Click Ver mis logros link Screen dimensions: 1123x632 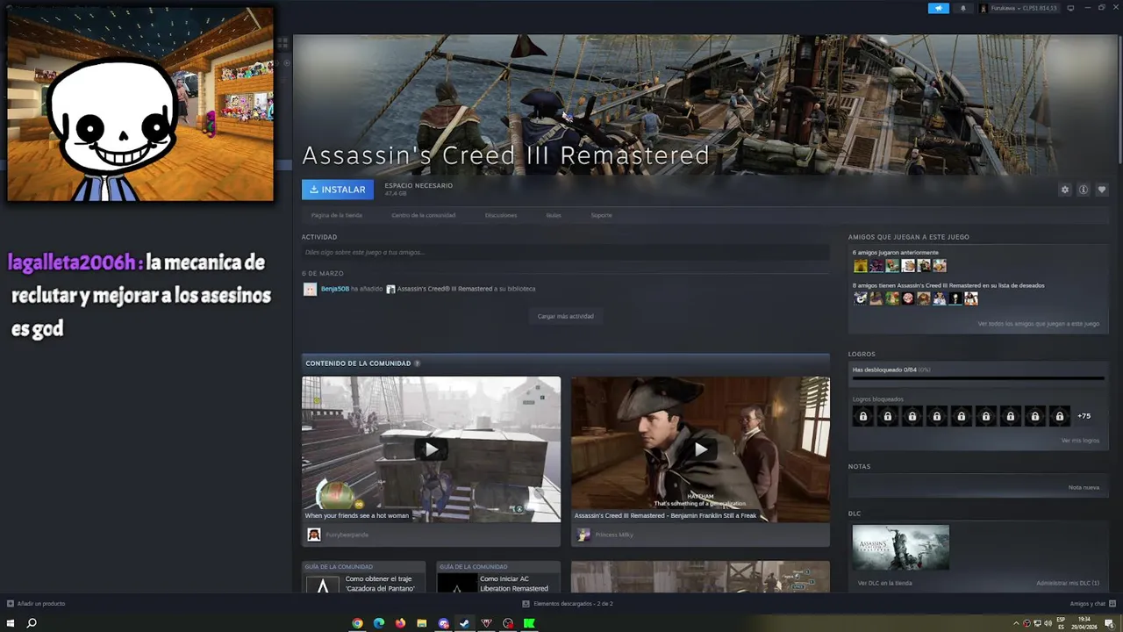(x=1080, y=441)
